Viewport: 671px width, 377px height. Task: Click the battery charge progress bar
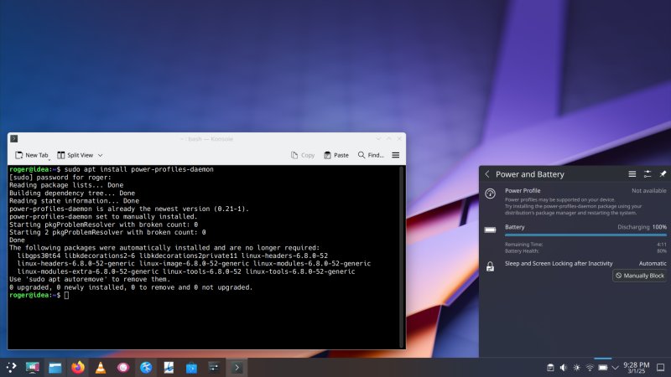coord(585,235)
